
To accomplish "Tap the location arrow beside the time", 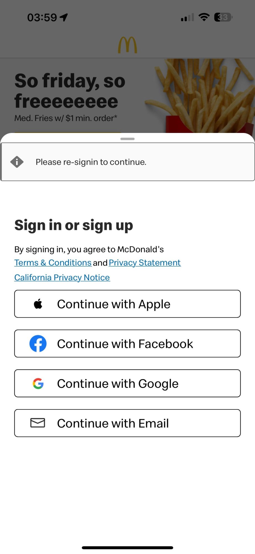I will (x=64, y=17).
